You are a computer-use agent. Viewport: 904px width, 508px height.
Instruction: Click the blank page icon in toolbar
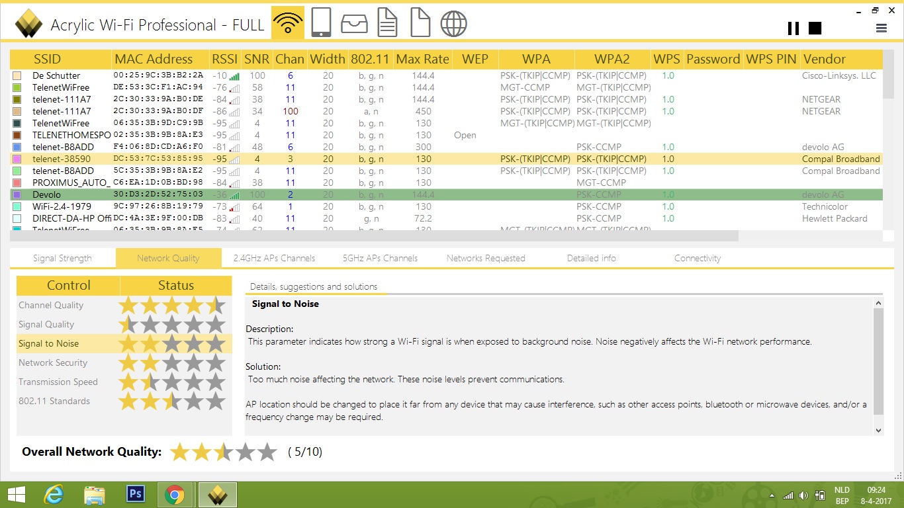420,23
